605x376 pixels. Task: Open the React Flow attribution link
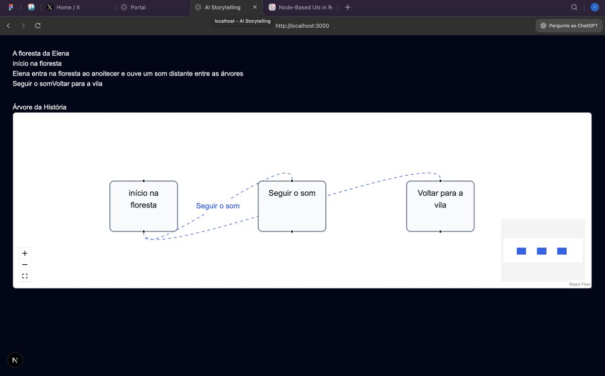(579, 284)
